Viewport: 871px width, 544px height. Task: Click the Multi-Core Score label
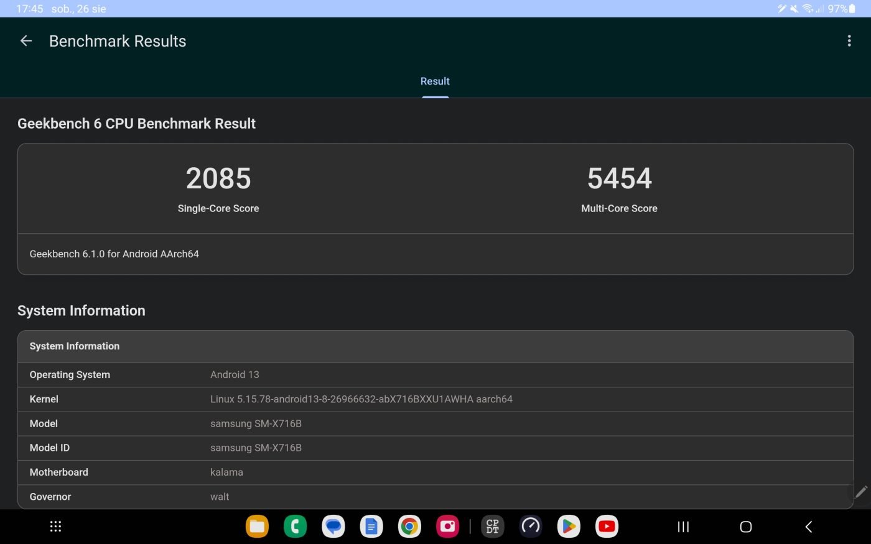pos(620,208)
